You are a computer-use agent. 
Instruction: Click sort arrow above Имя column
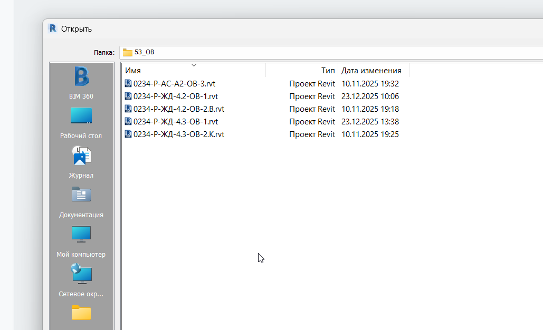click(194, 65)
